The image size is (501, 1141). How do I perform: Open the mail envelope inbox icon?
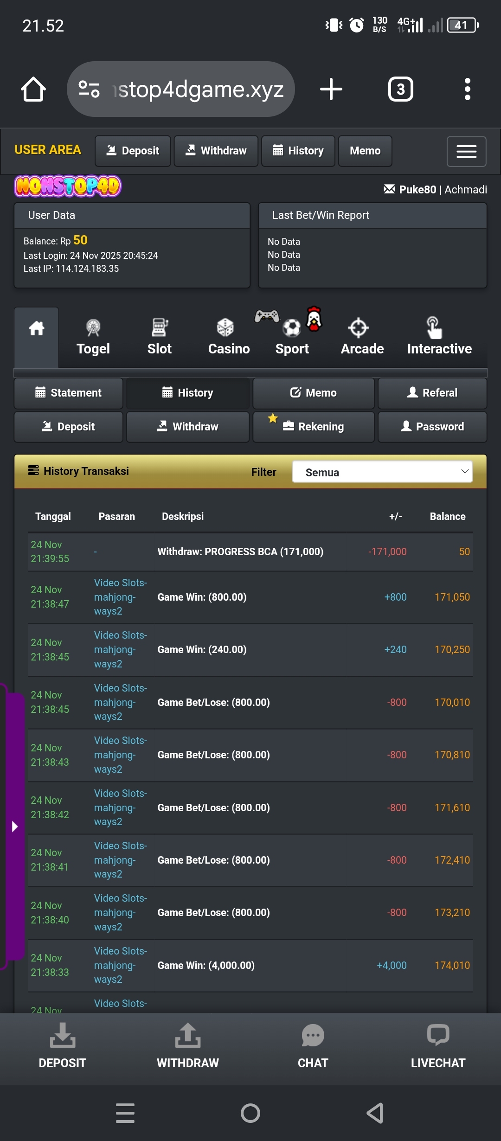389,189
